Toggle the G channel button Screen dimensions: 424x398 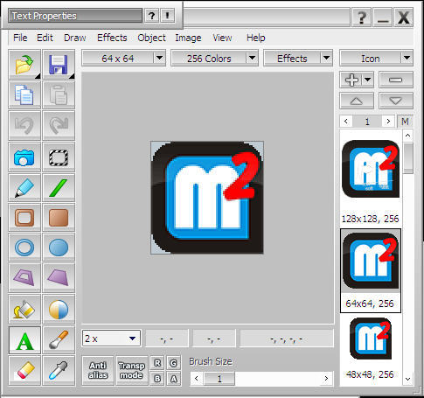tap(174, 363)
